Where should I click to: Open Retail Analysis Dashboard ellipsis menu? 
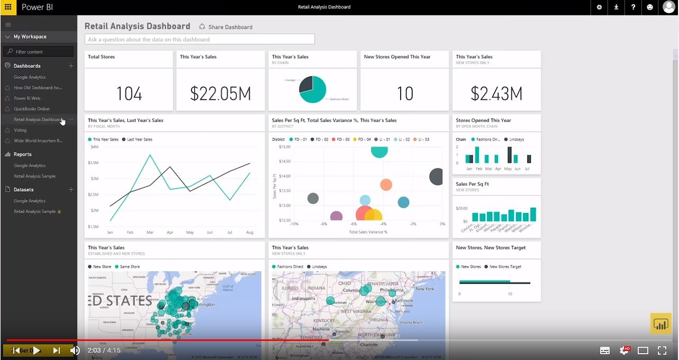point(71,119)
